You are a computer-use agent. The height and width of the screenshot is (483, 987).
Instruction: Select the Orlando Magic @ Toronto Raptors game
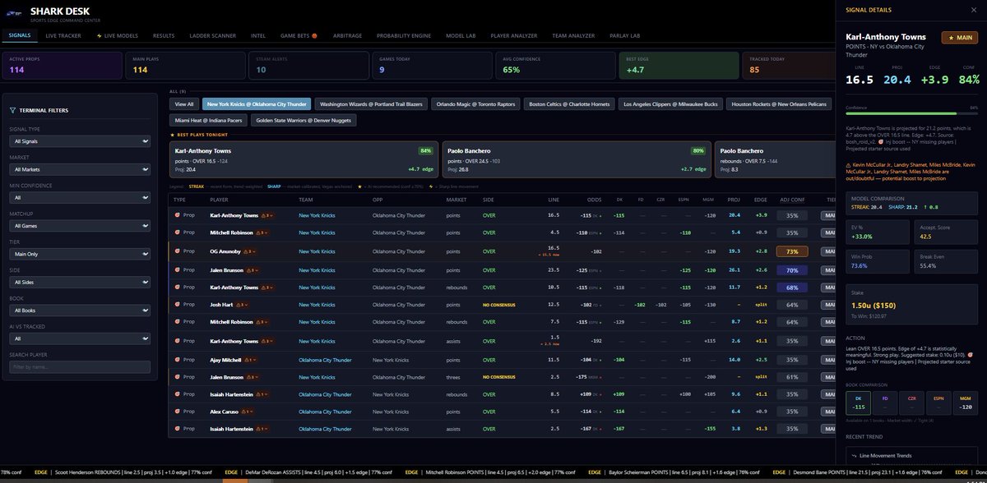pyautogui.click(x=475, y=104)
